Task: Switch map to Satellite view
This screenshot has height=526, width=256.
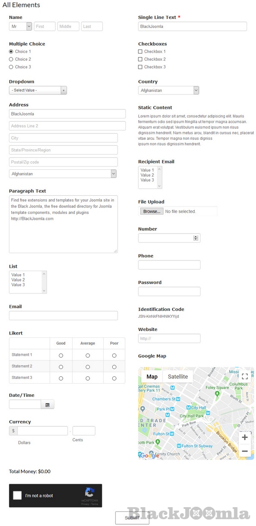Action: click(x=177, y=377)
